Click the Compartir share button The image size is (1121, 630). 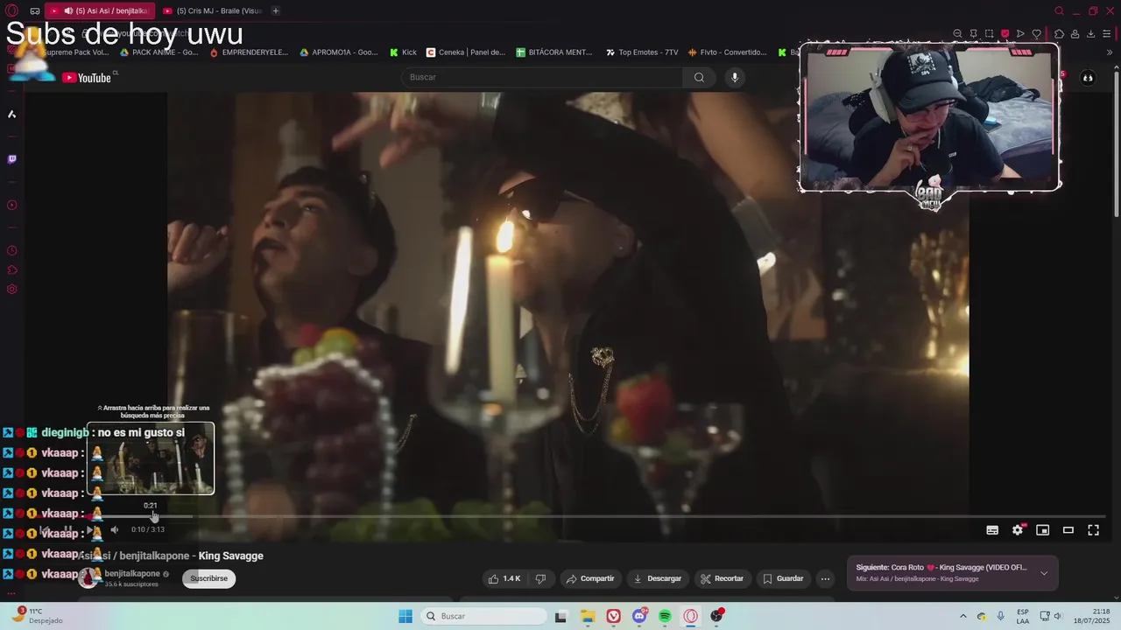click(x=590, y=578)
